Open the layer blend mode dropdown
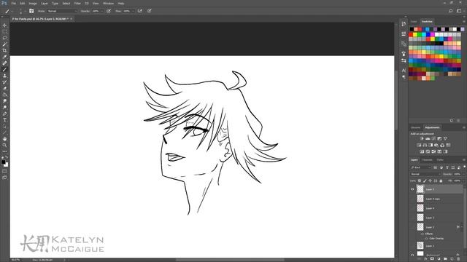 425,174
